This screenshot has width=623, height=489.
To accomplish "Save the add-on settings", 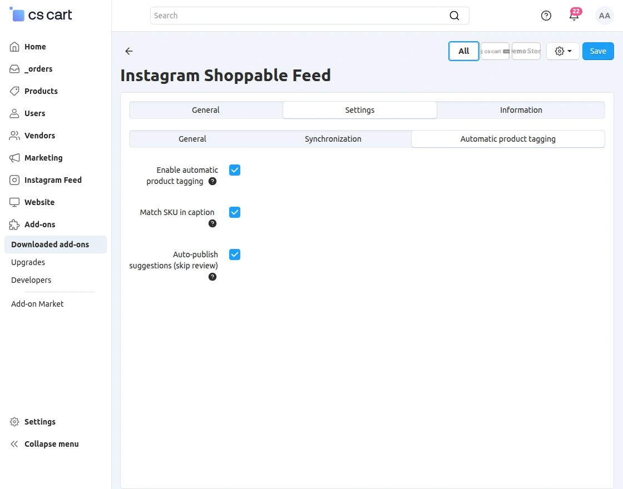I will pyautogui.click(x=598, y=51).
